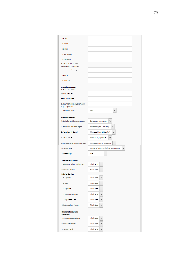Select the Mudah dengan text field
This screenshot has width=184, height=260.
[110, 93]
